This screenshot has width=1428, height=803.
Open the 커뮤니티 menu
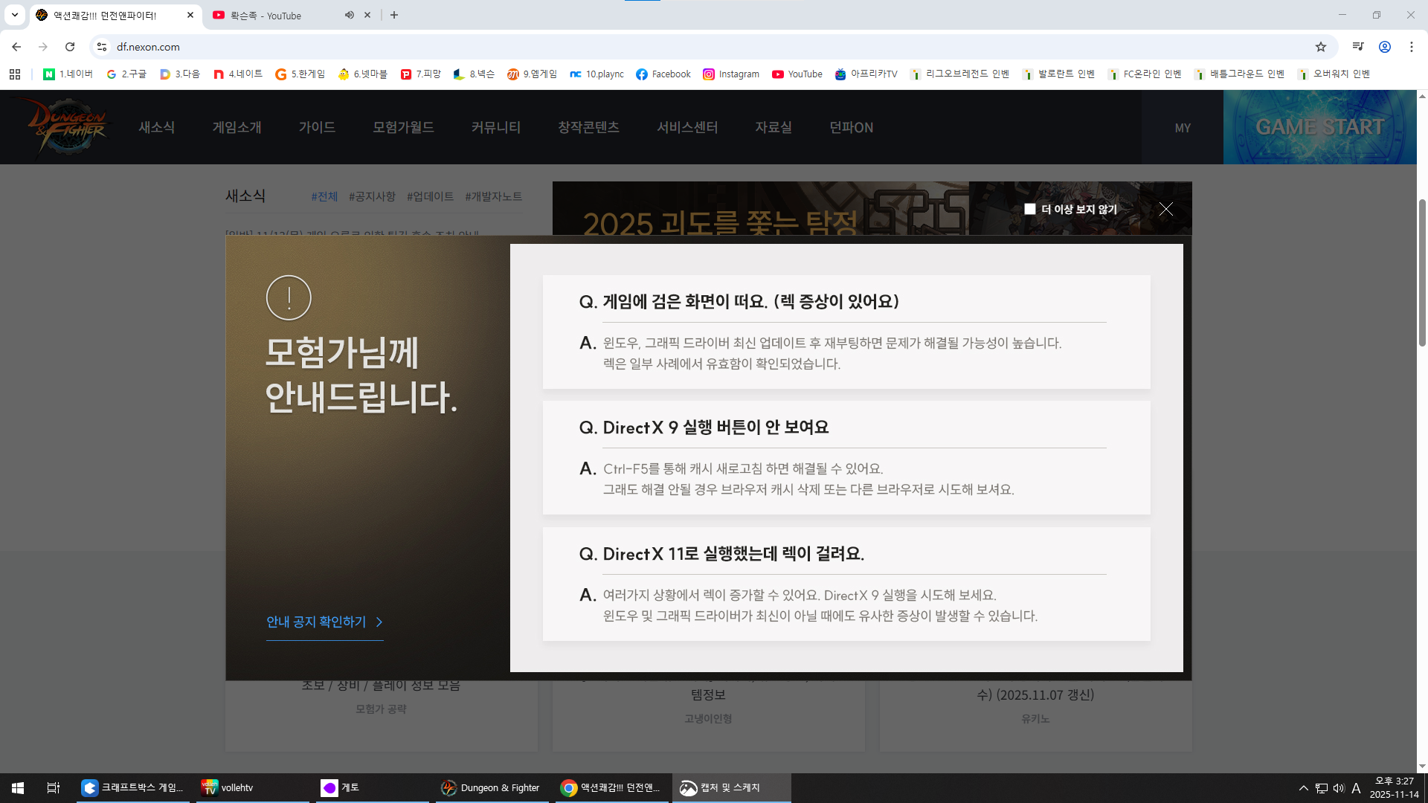click(x=495, y=127)
